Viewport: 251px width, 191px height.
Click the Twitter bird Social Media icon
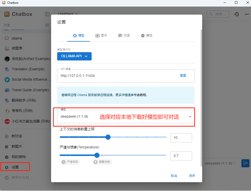click(x=7, y=80)
